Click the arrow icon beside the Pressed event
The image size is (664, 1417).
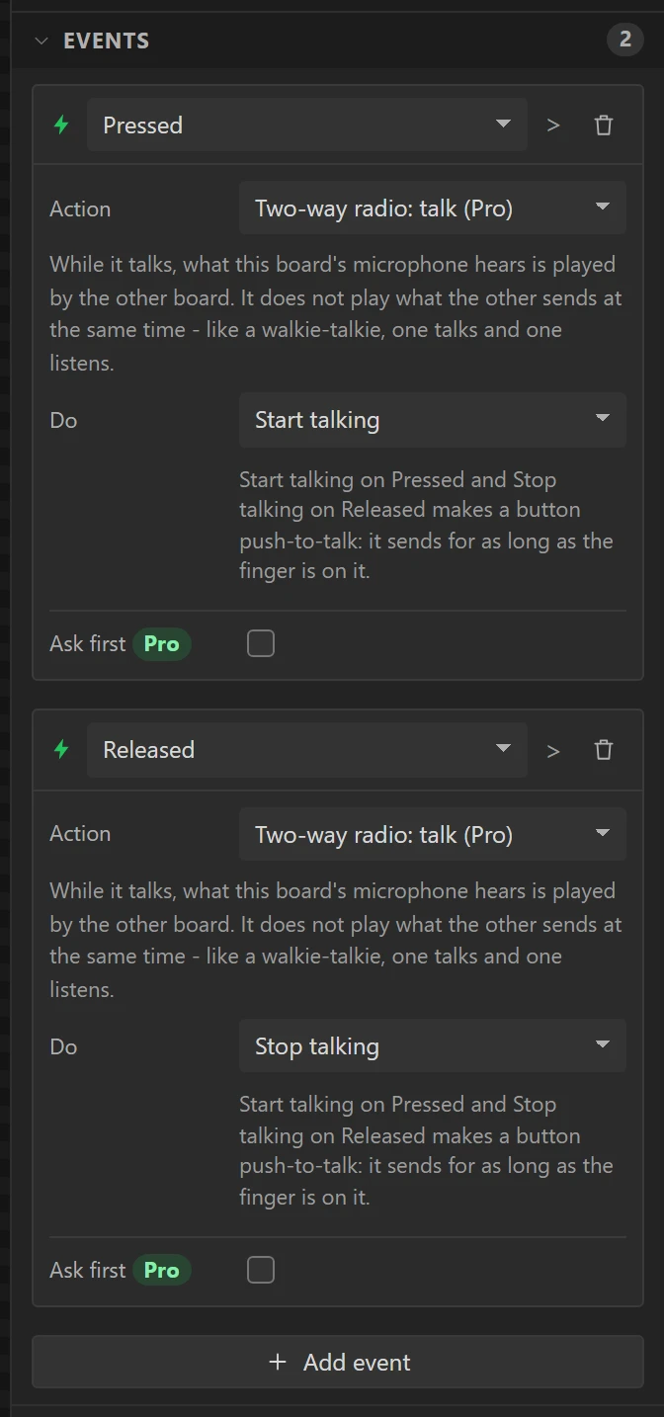coord(553,125)
